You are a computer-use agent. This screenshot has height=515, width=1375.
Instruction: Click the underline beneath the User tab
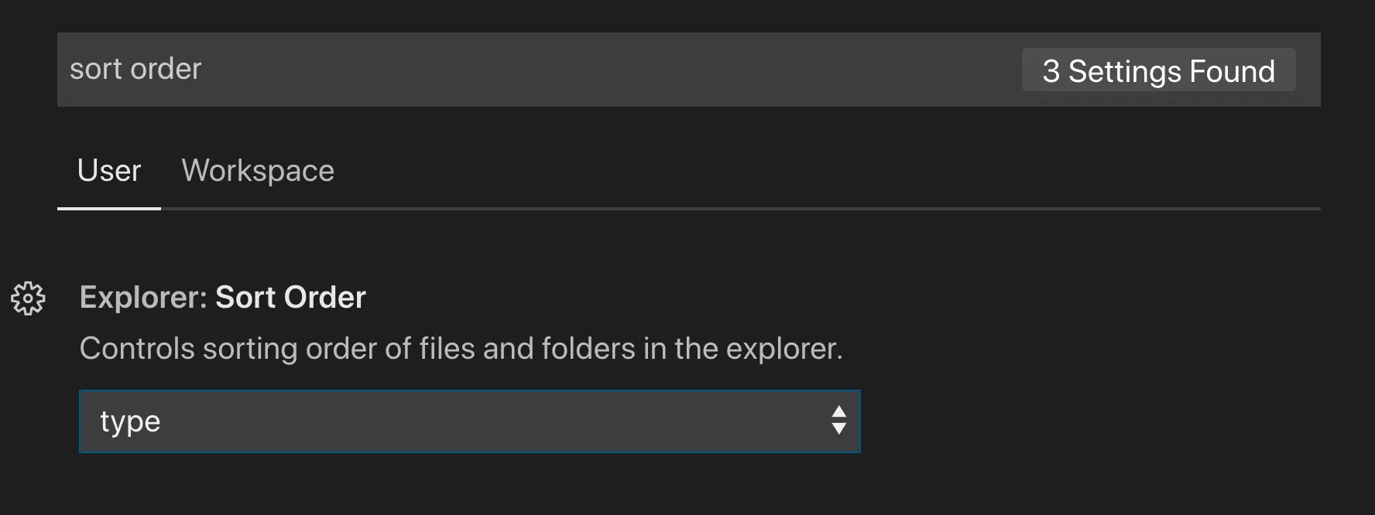pos(109,208)
